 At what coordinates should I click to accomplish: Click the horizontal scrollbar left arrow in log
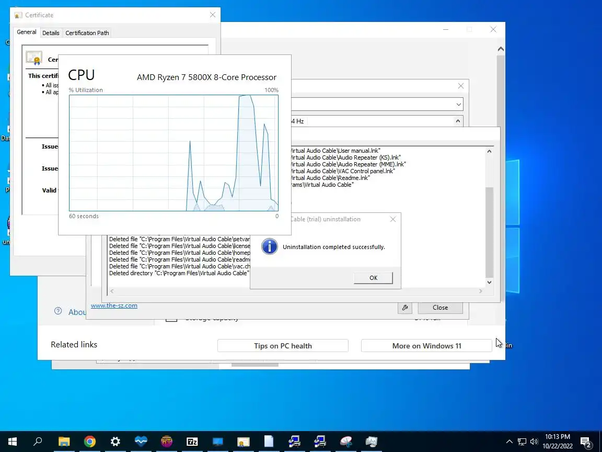pos(112,291)
